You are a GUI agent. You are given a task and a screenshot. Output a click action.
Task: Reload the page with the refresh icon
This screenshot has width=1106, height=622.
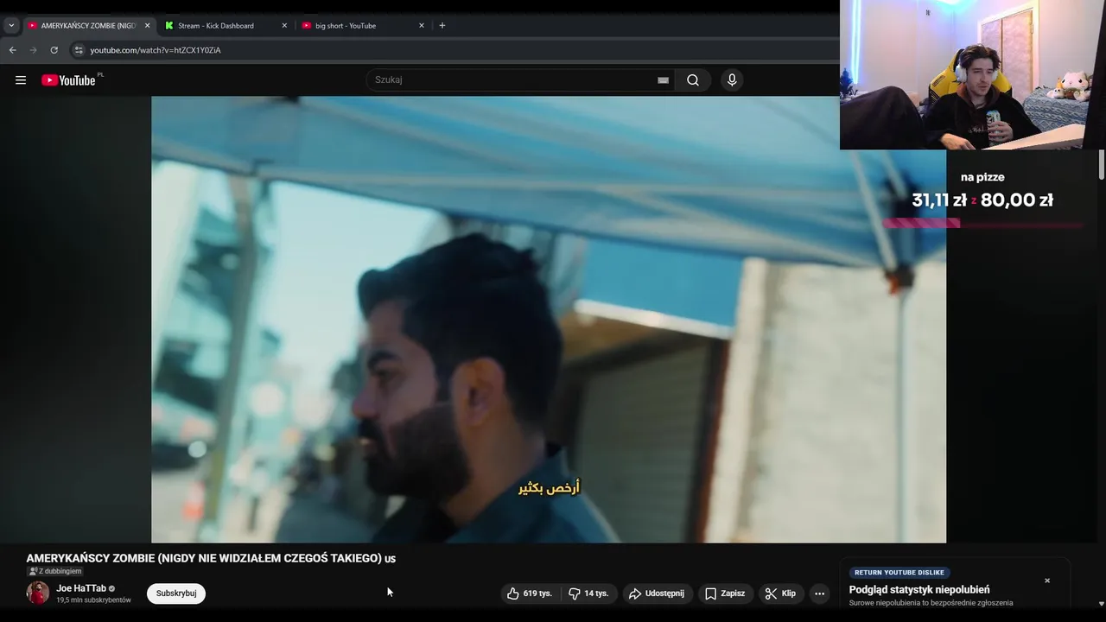coord(54,50)
